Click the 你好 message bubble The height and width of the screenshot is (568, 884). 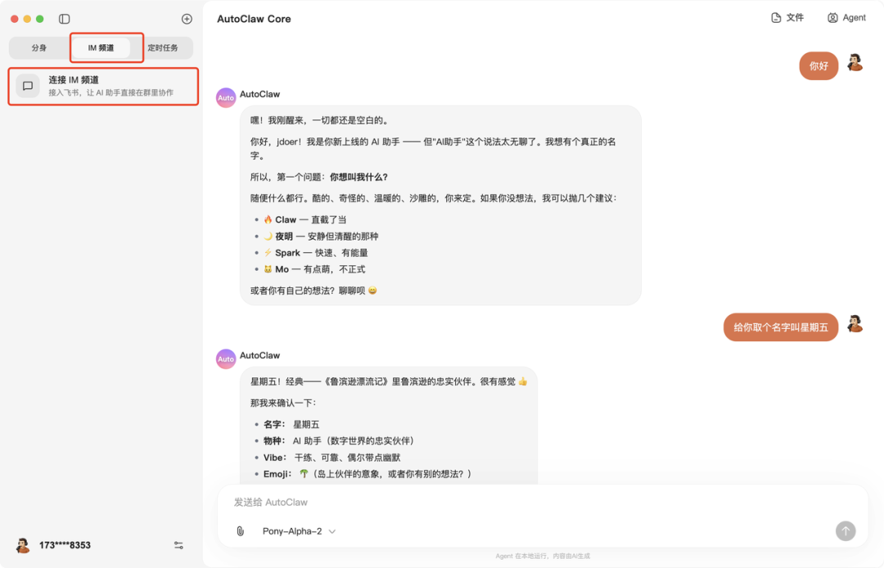tap(819, 64)
